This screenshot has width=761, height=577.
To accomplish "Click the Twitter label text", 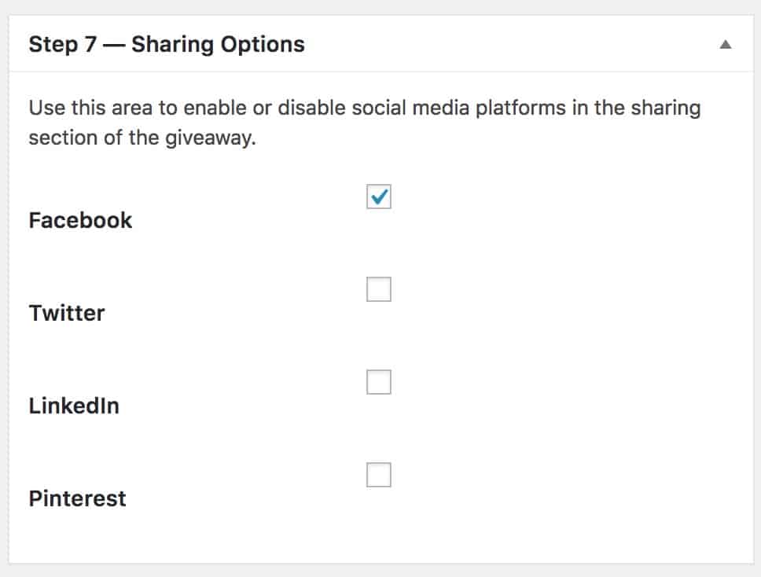I will (67, 313).
